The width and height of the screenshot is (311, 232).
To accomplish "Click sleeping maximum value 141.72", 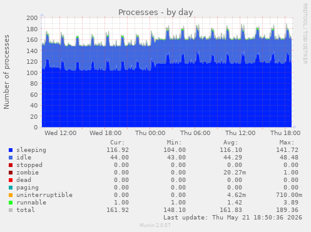I will click(287, 150).
